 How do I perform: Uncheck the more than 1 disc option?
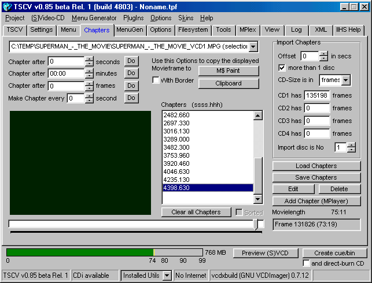(x=282, y=68)
